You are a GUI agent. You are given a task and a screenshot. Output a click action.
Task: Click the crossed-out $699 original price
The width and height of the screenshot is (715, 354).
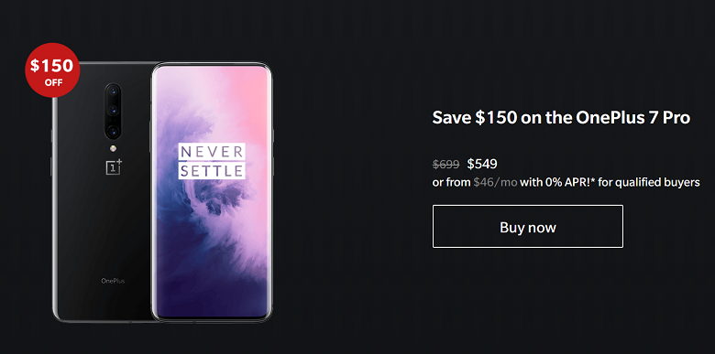point(446,164)
